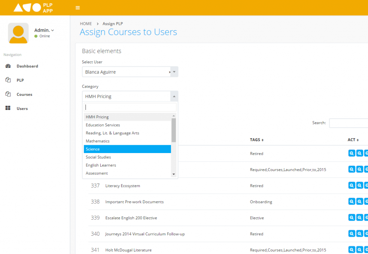Screen dimensions: 368x254
Task: Go to Users in the navigation
Action: tap(22, 108)
